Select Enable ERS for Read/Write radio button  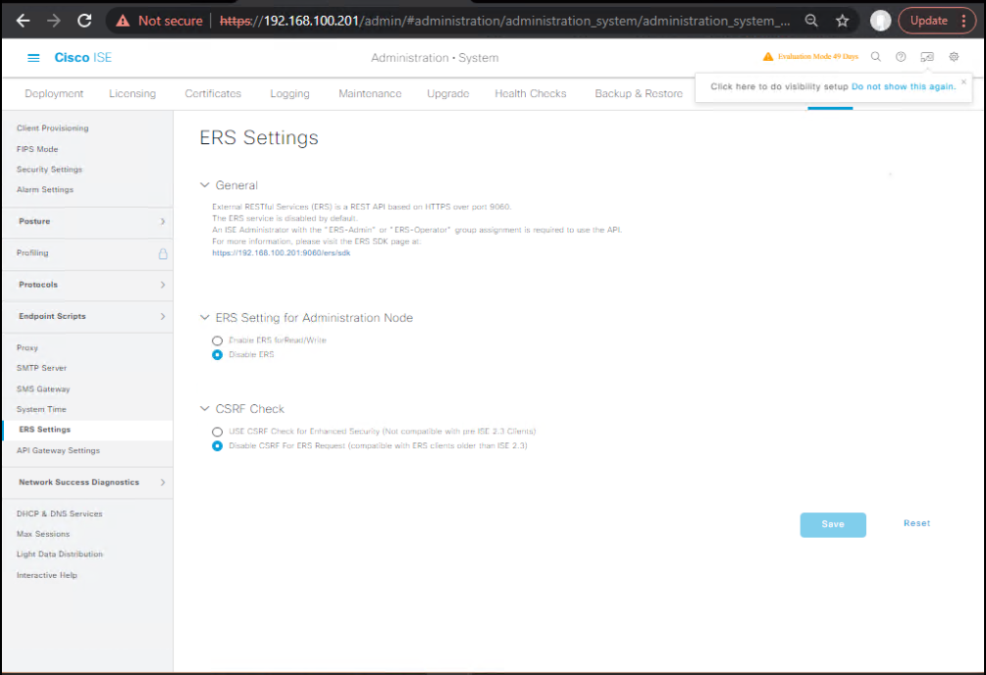217,341
